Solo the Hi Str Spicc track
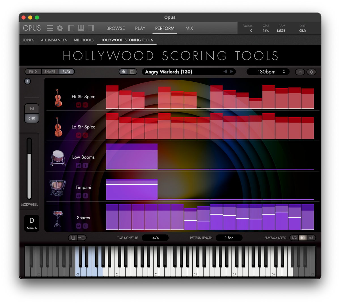The width and height of the screenshot is (340, 304). coord(85,105)
